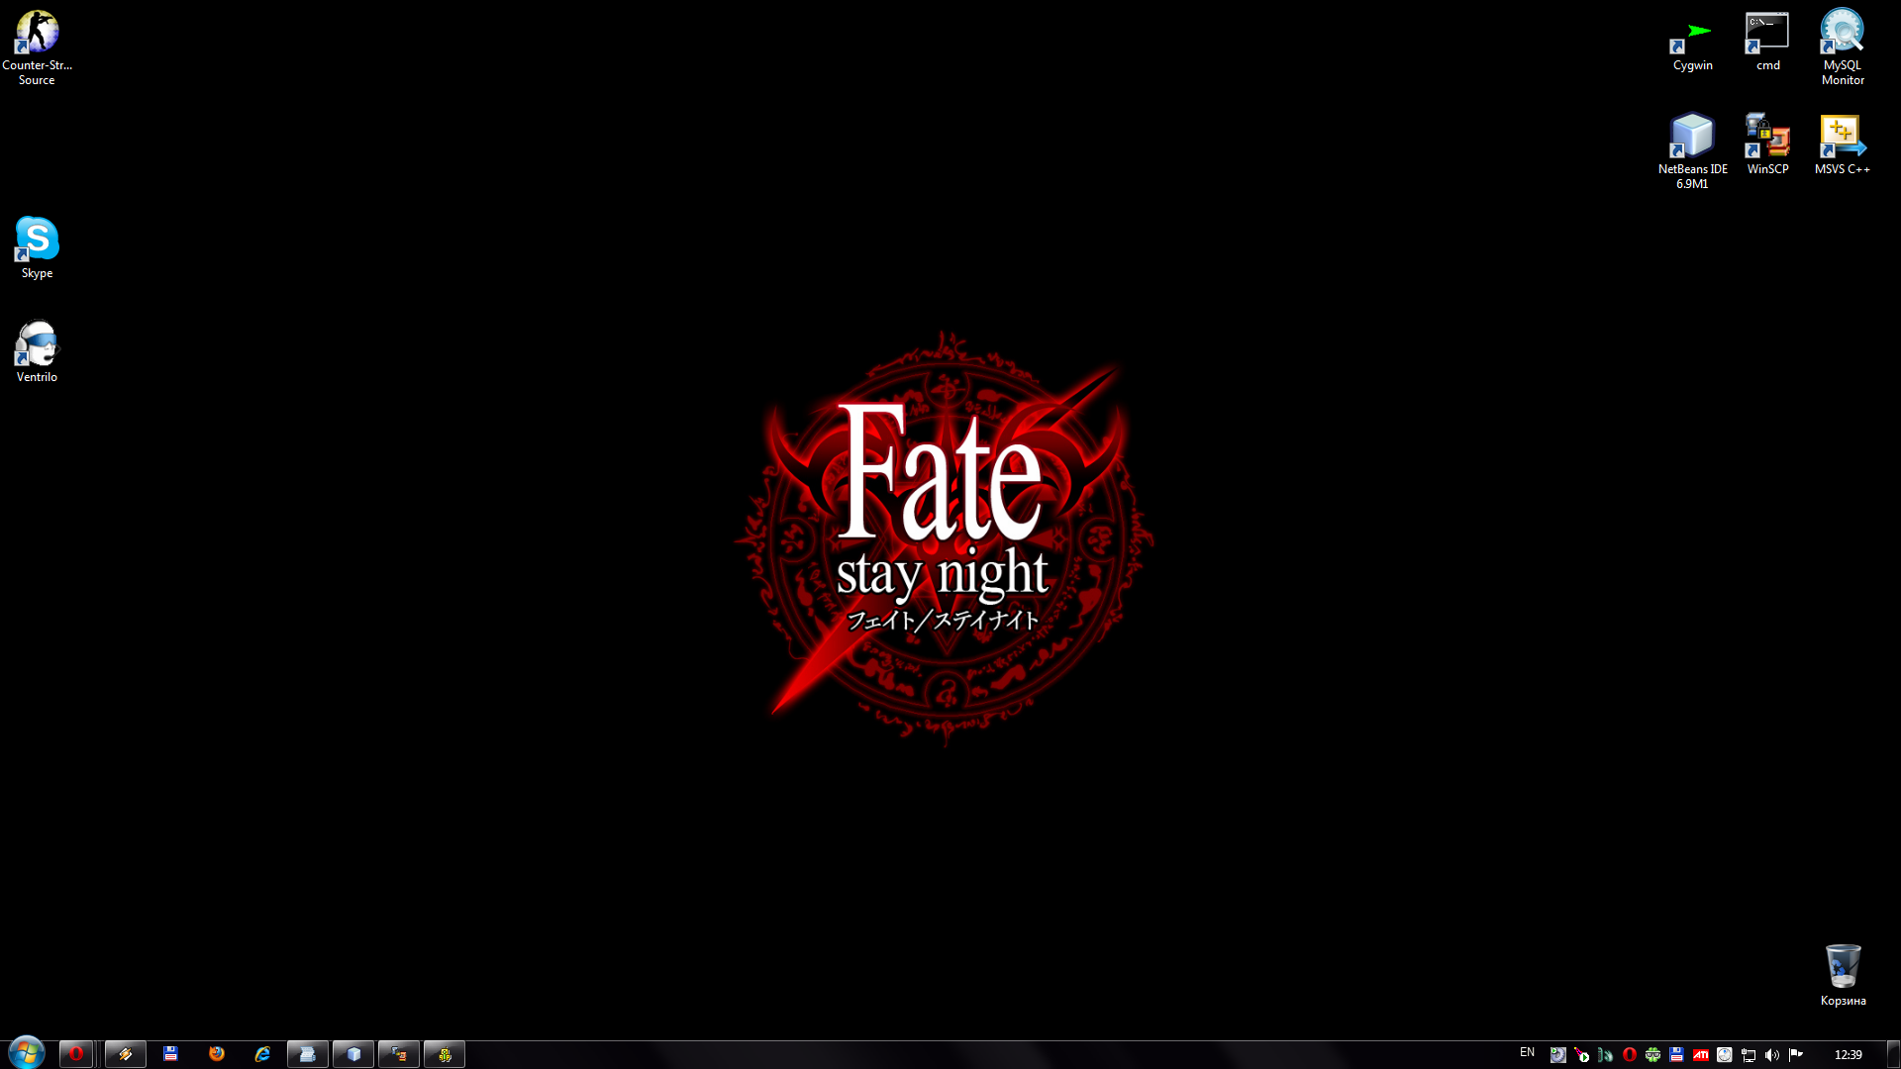Click the ATI tray icon

pos(1701,1055)
